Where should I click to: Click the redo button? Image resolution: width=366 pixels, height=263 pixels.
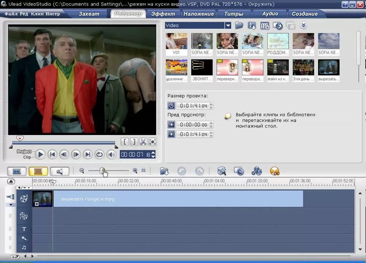pos(199,171)
